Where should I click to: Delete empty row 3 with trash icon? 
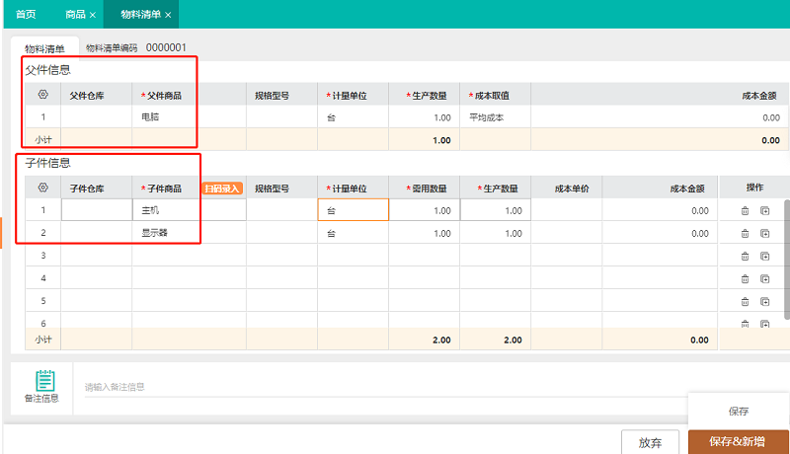tap(746, 257)
